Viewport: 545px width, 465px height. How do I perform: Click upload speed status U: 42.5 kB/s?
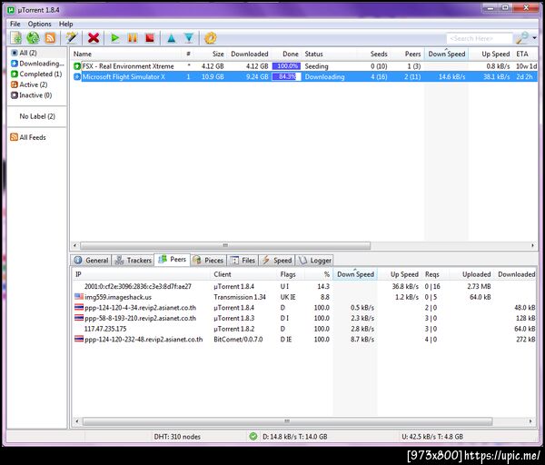432,437
